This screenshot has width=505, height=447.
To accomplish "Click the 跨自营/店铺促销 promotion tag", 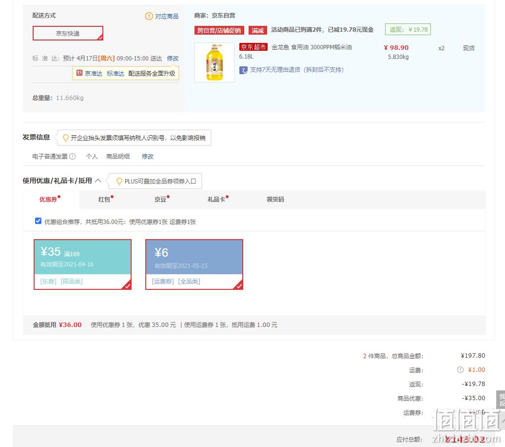I will point(219,30).
